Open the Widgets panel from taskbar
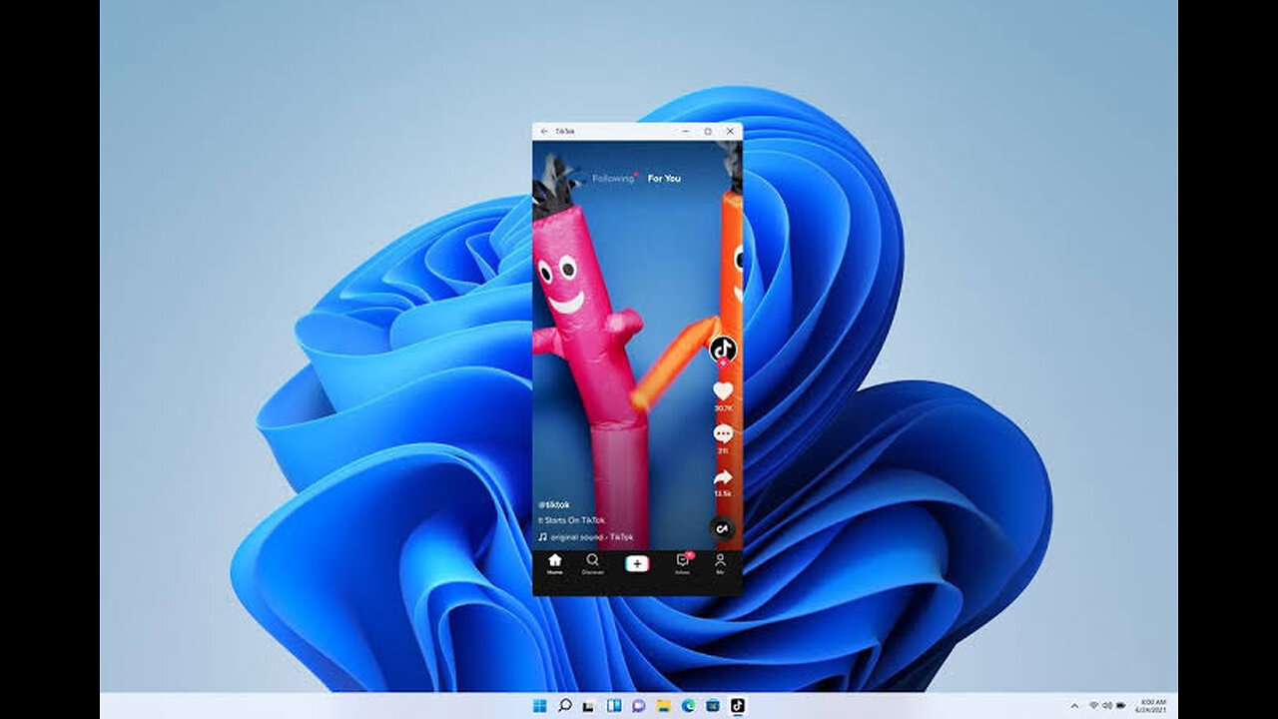The height and width of the screenshot is (719, 1278). click(x=614, y=706)
